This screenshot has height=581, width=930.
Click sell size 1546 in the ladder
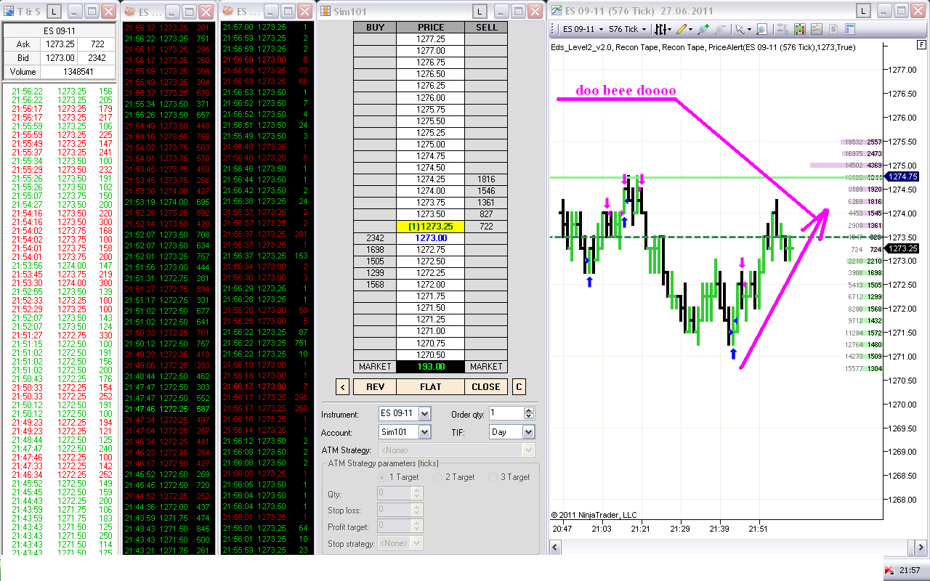(486, 191)
